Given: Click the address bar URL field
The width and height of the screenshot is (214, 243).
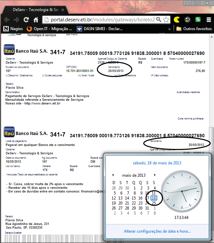Looking at the screenshot, I should coord(102,20).
